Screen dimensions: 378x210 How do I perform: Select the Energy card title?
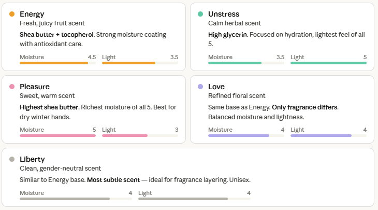[32, 14]
